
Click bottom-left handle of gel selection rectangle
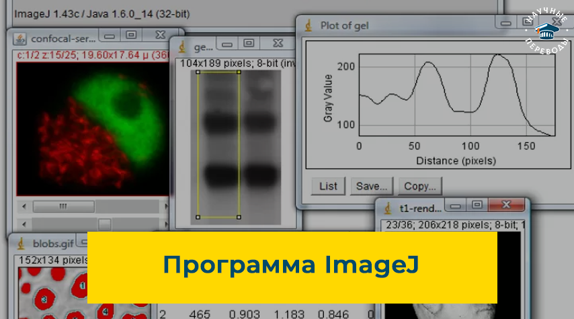point(198,218)
